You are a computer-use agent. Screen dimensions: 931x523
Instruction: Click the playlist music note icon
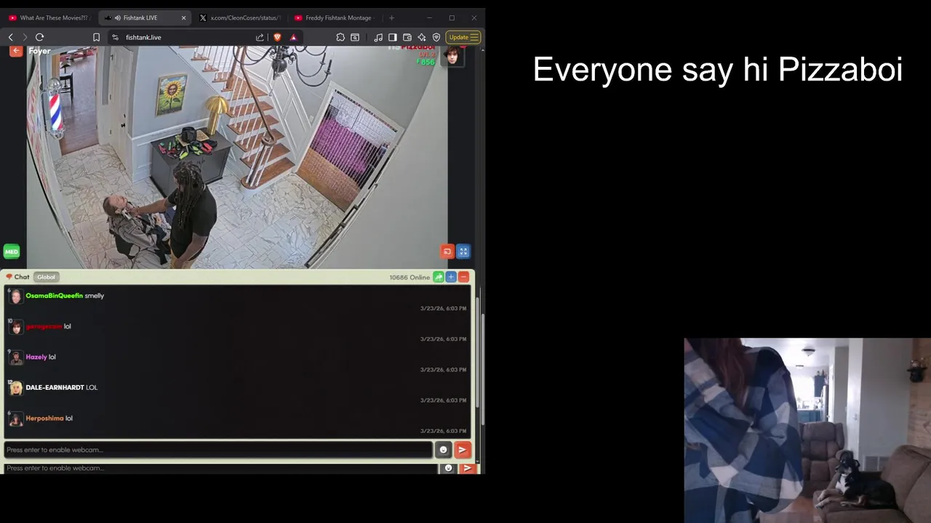tap(378, 37)
